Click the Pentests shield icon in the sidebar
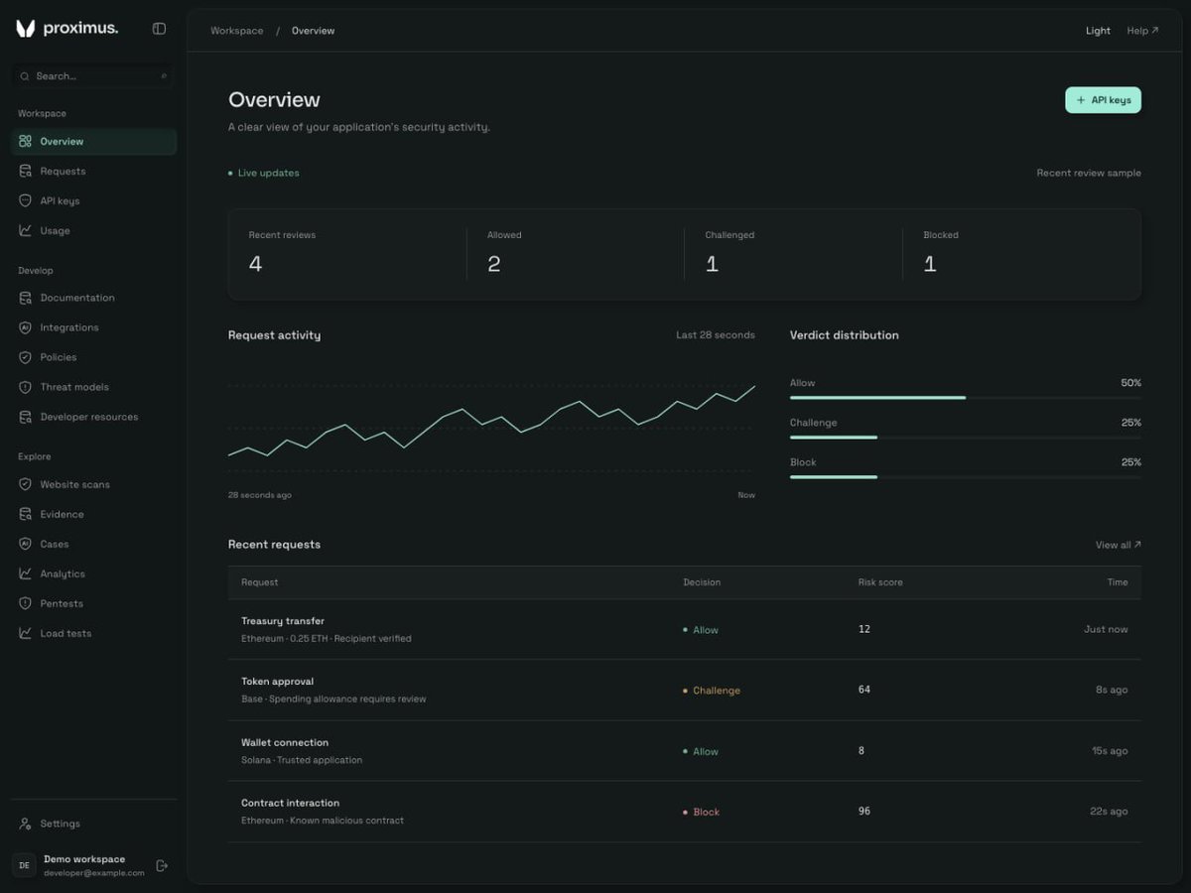This screenshot has width=1191, height=893. click(x=26, y=603)
